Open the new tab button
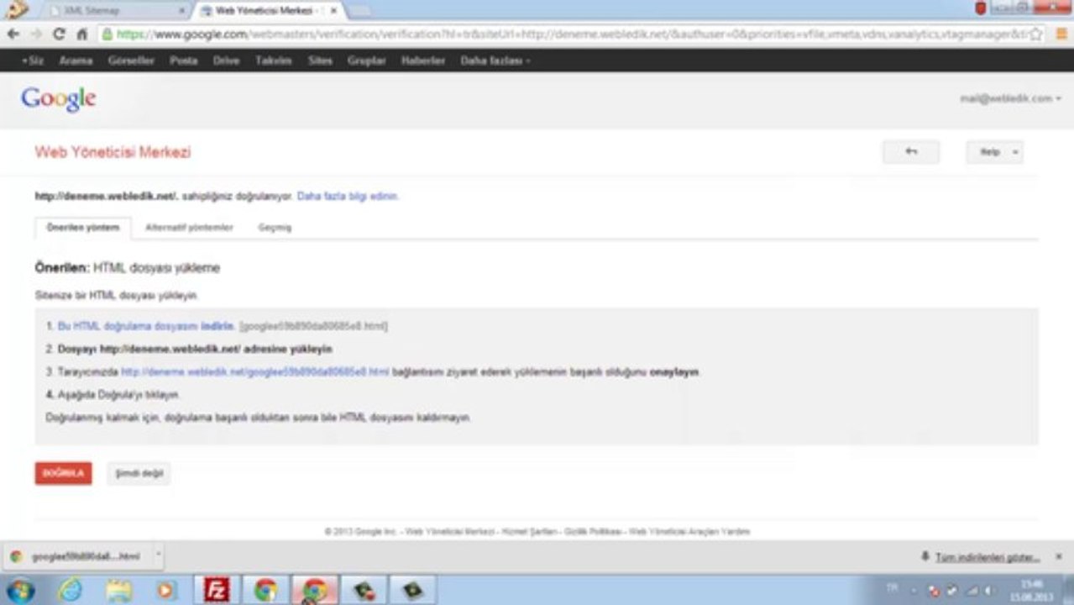 359,11
